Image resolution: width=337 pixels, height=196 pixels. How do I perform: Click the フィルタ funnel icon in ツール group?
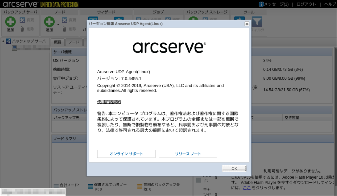tap(257, 22)
